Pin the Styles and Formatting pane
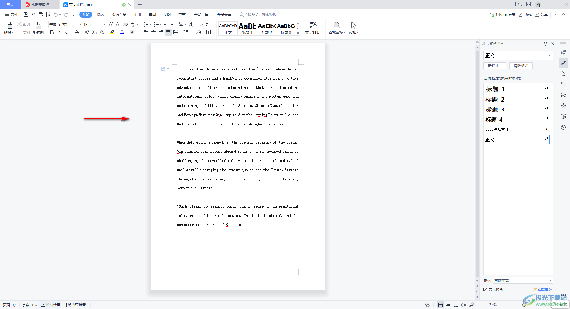Screen dimensions: 570x309 pos(545,44)
